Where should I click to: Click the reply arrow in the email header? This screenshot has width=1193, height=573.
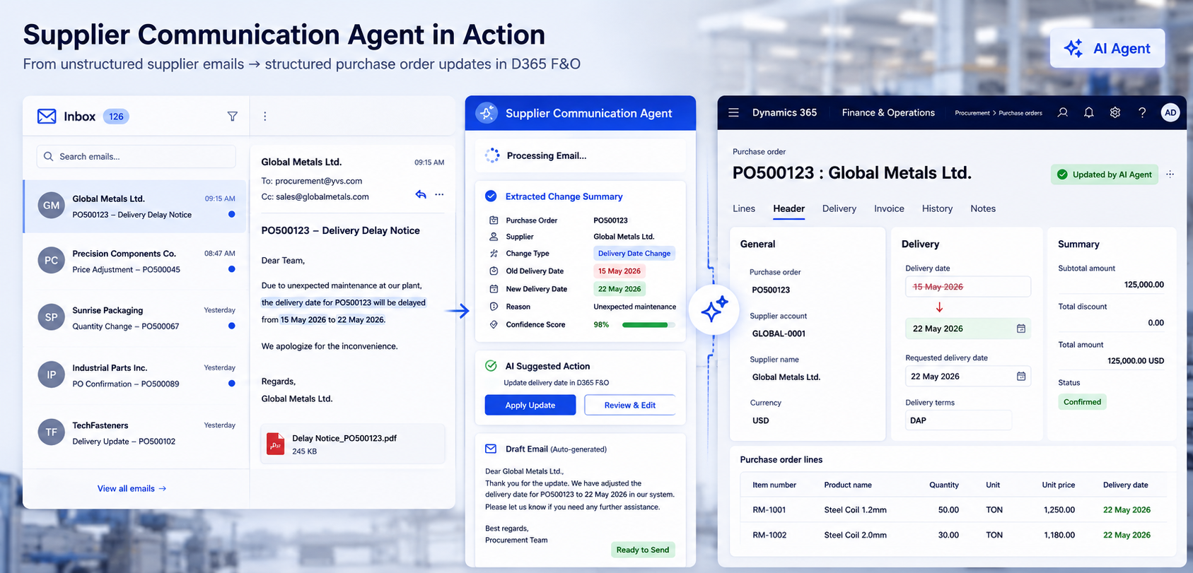point(421,194)
